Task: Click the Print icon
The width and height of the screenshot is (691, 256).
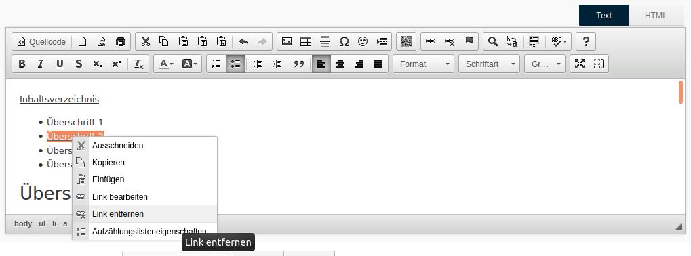Action: point(120,42)
